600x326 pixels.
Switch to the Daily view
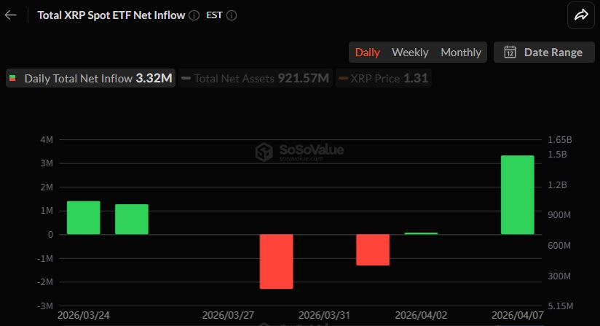point(368,53)
